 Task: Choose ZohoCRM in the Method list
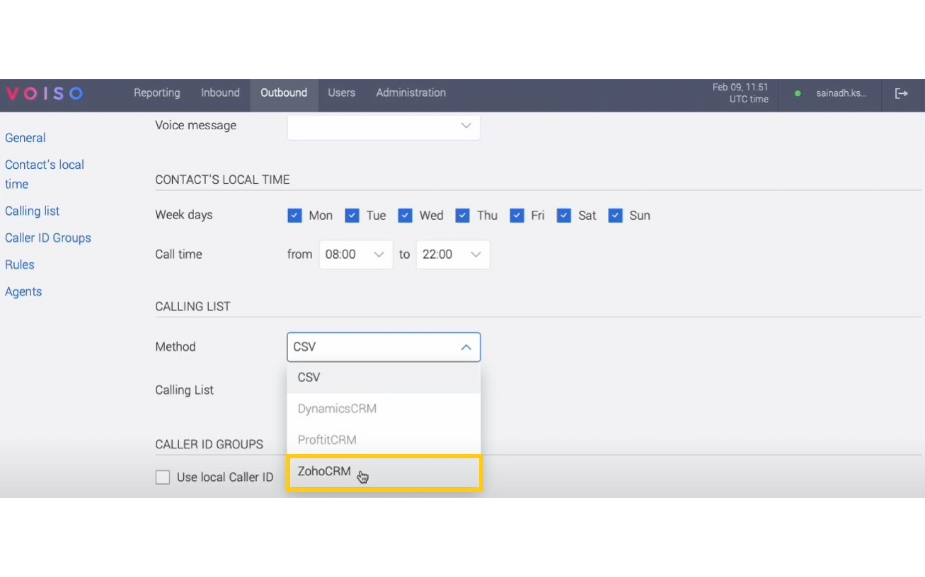pos(384,472)
